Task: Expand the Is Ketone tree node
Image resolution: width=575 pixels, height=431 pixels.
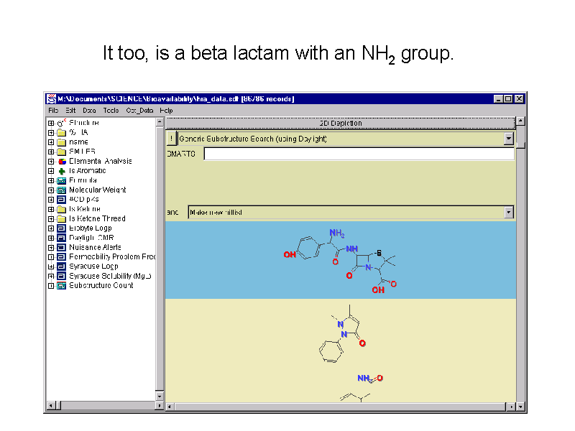Action: pyautogui.click(x=51, y=209)
